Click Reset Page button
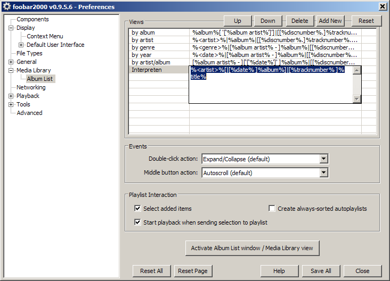The image size is (390, 281). coord(193,271)
